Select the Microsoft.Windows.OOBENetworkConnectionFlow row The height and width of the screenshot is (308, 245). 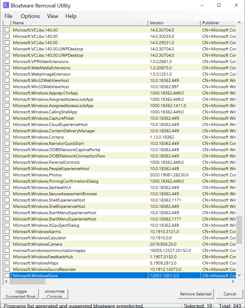point(120,156)
